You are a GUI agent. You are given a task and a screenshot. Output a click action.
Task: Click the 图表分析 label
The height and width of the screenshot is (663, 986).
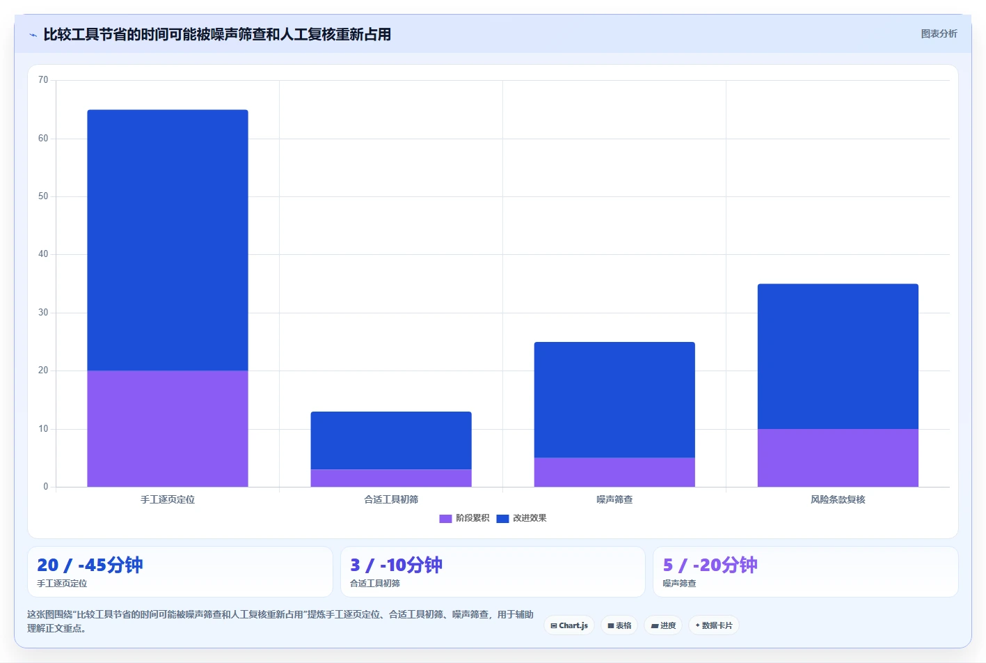(x=939, y=33)
